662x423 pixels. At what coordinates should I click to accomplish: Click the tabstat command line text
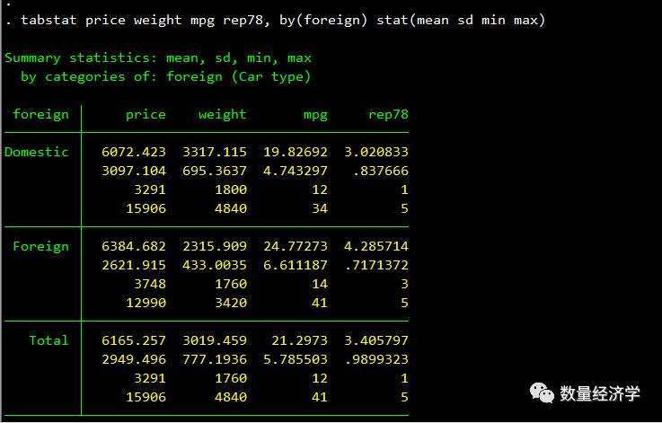(x=275, y=20)
